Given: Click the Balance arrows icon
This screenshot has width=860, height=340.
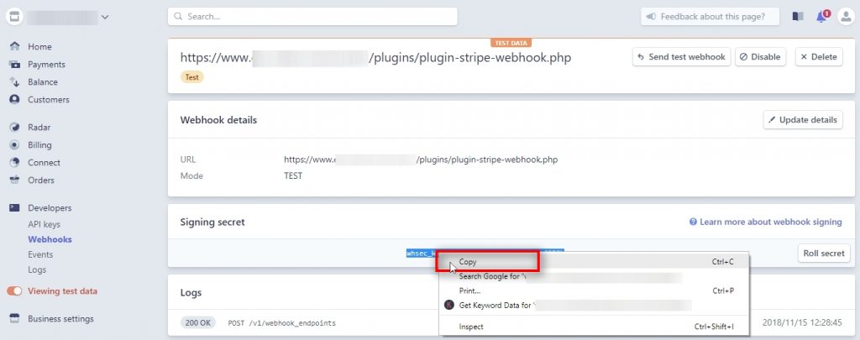Looking at the screenshot, I should (x=14, y=82).
